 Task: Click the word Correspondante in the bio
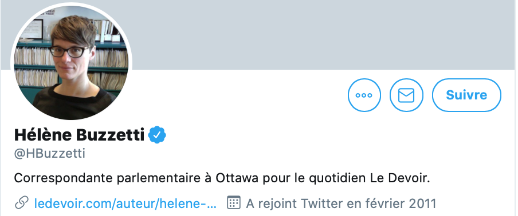[x=64, y=178]
